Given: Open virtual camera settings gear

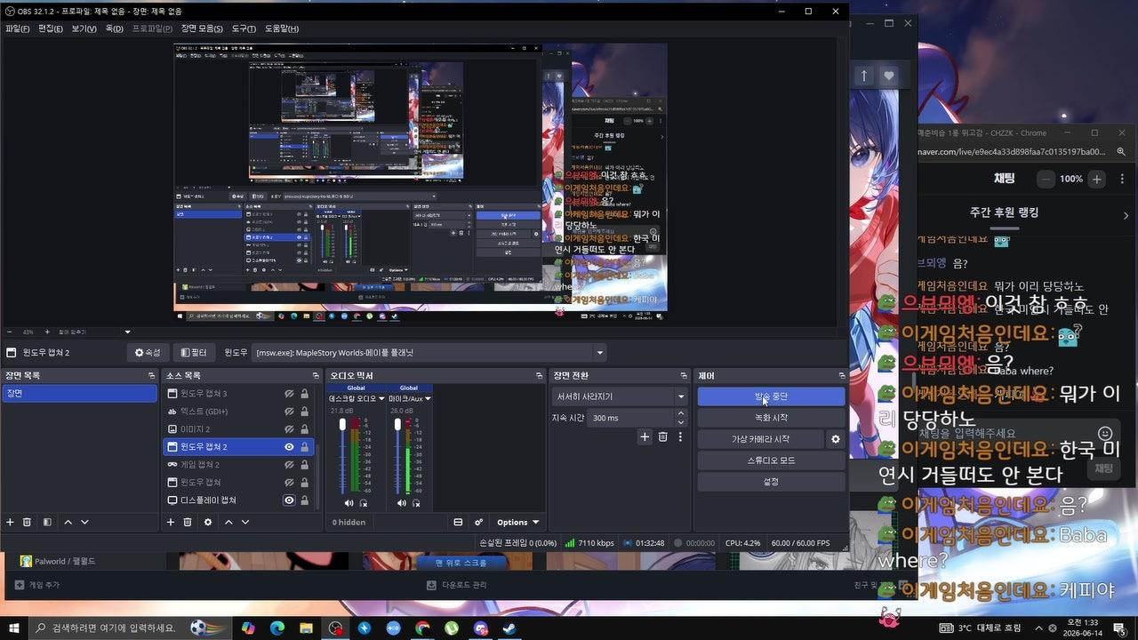Looking at the screenshot, I should pyautogui.click(x=836, y=439).
